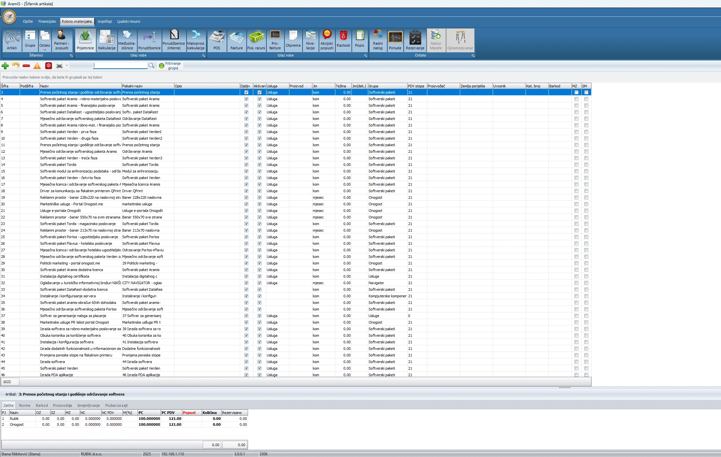This screenshot has width=721, height=457.
Task: Open the Rashodi recycle bin icon
Action: click(x=343, y=40)
